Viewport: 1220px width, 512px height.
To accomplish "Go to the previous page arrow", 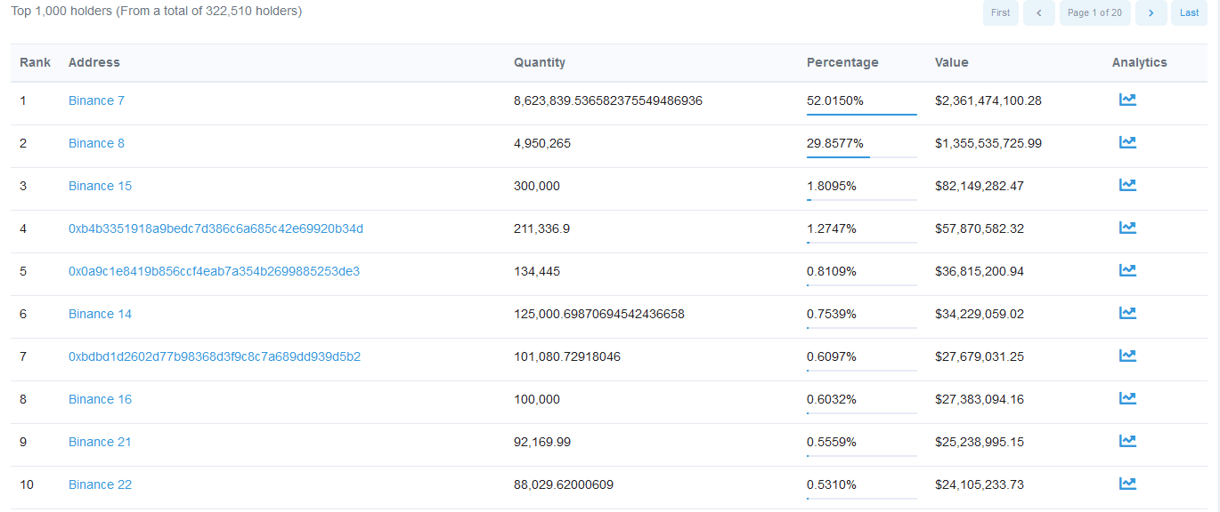I will click(x=1038, y=12).
